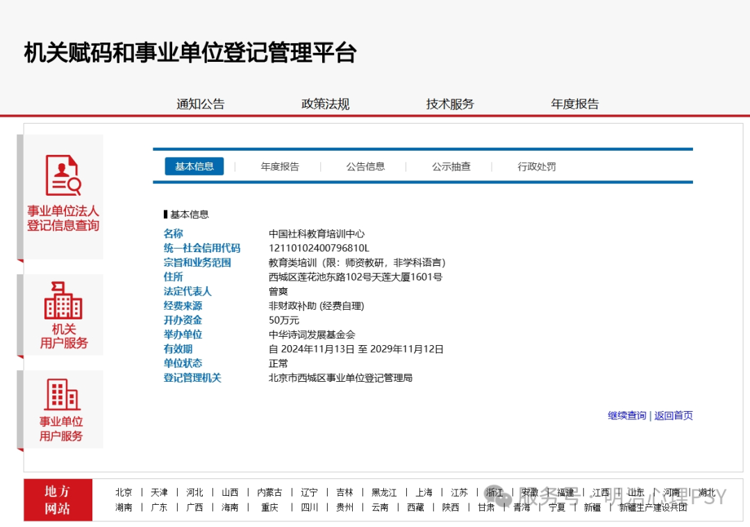Open the 湖南 local site link
750x527 pixels.
(x=124, y=507)
